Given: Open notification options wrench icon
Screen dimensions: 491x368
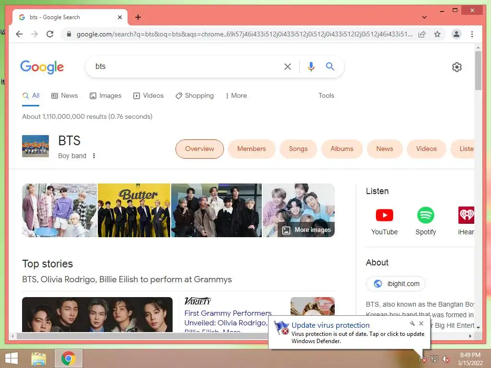Looking at the screenshot, I should tap(412, 323).
